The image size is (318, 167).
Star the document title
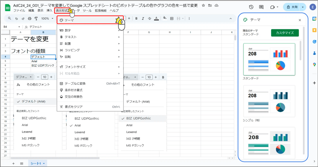(x=203, y=6)
